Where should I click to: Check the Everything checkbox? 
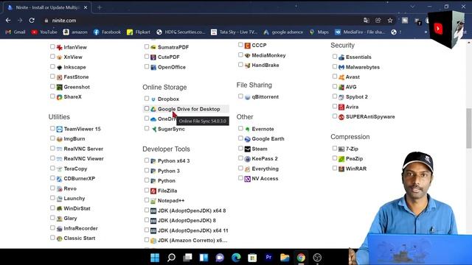pyautogui.click(x=240, y=169)
